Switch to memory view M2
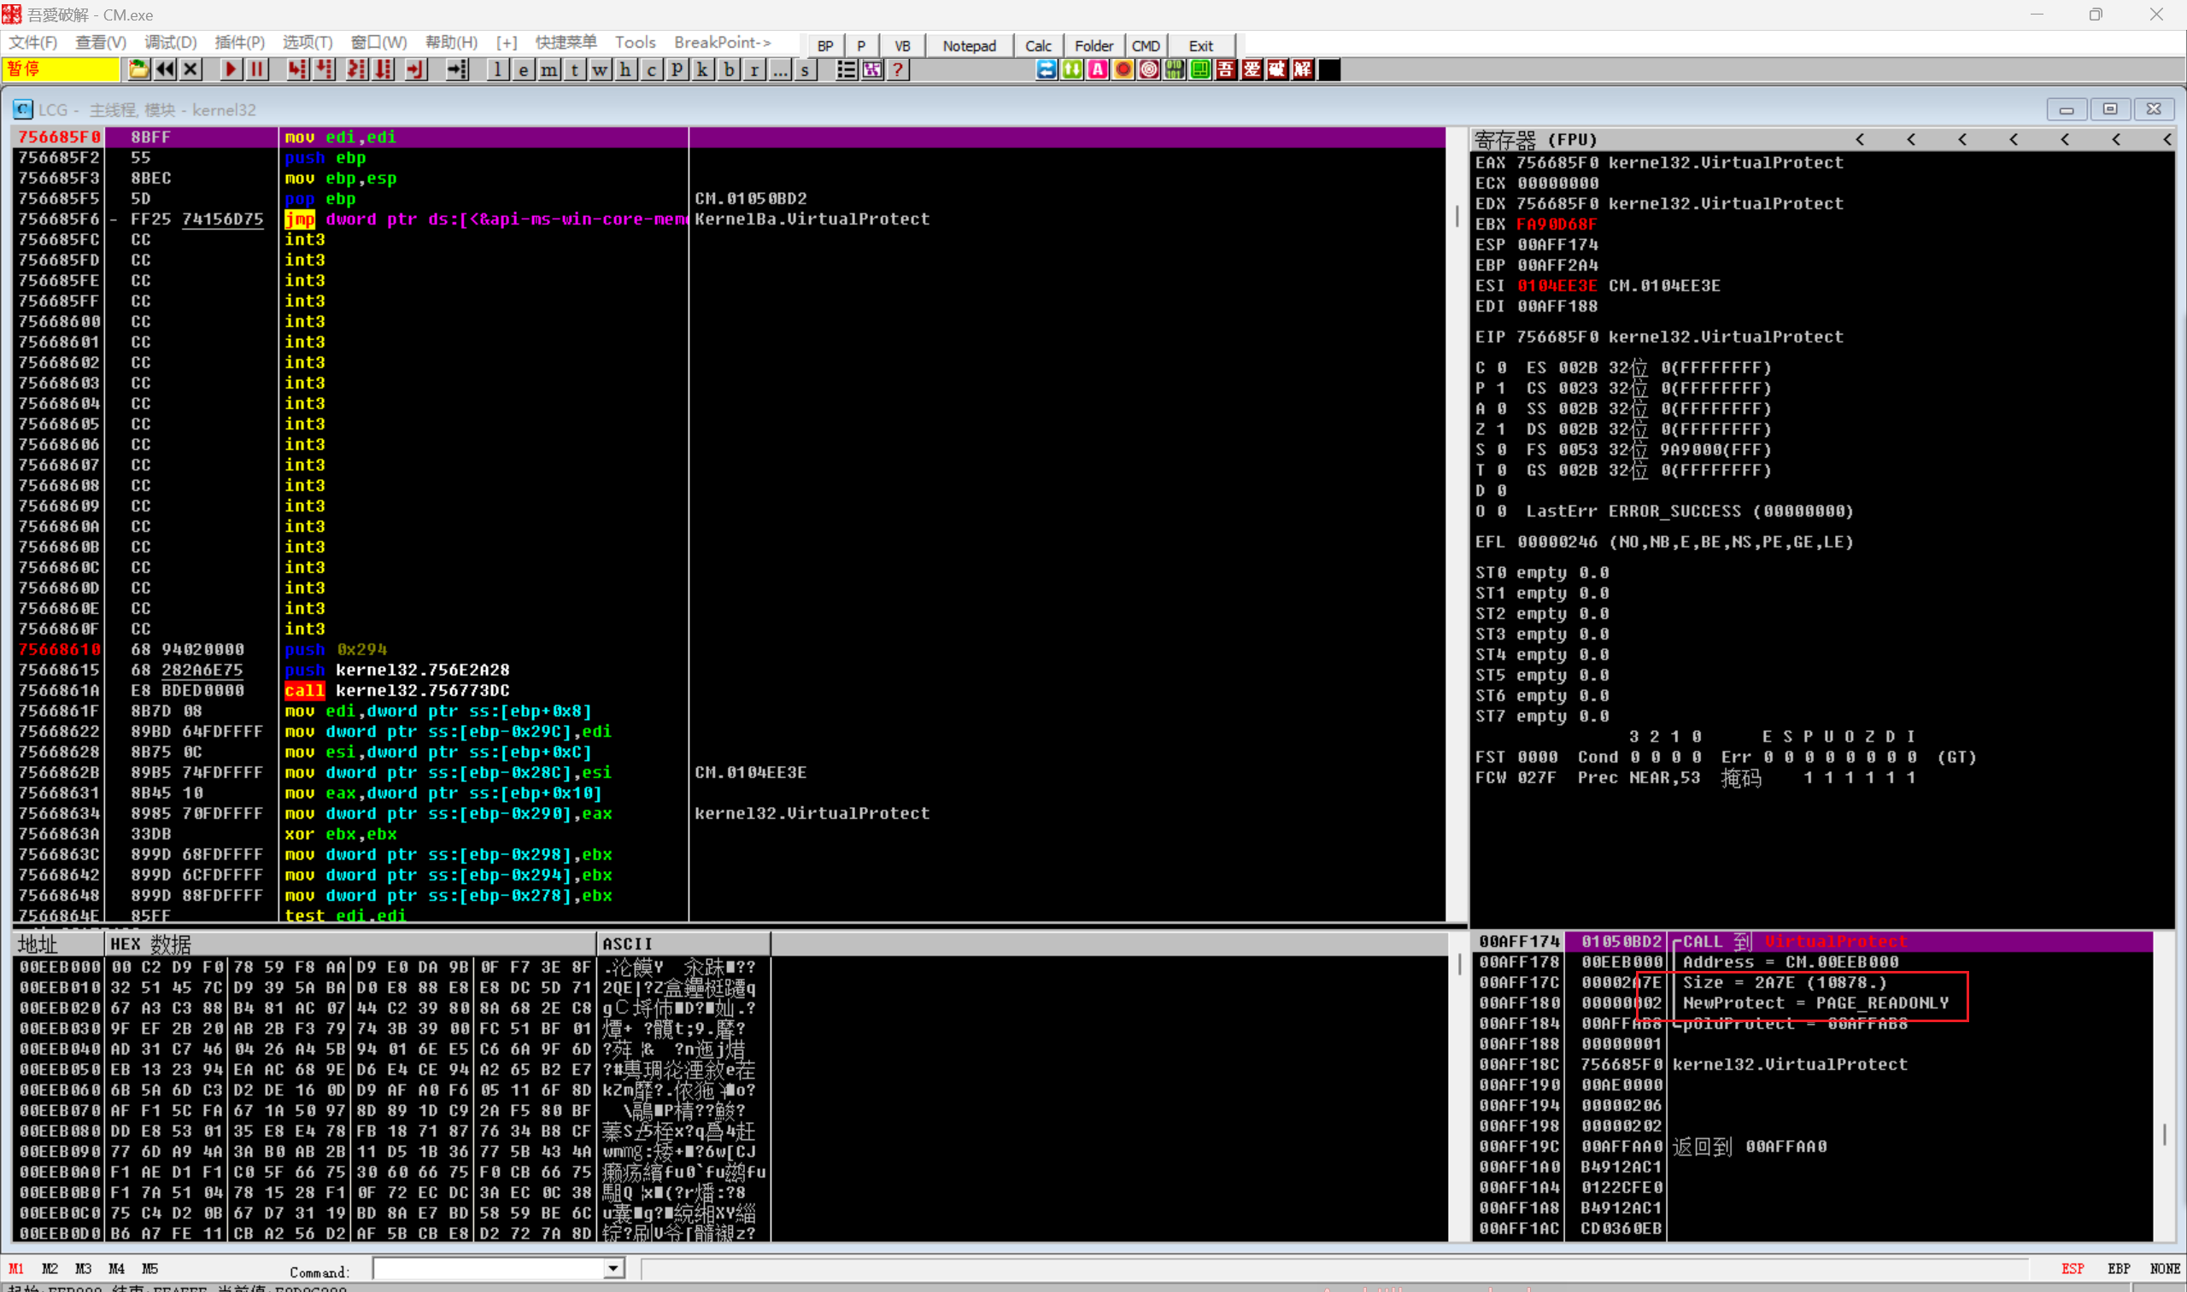The height and width of the screenshot is (1292, 2187). (50, 1268)
